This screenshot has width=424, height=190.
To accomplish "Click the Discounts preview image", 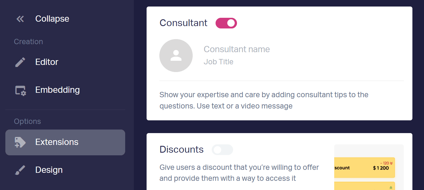I will point(369,167).
